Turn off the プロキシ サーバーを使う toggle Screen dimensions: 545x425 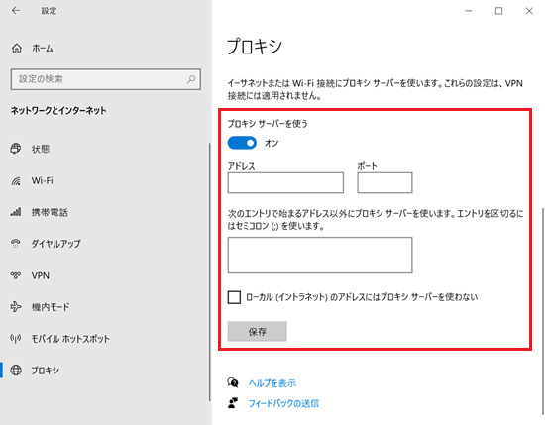242,143
